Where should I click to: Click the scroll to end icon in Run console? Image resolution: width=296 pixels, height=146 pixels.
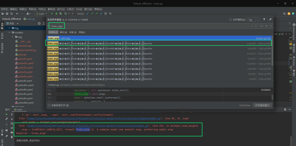[x=12, y=128]
